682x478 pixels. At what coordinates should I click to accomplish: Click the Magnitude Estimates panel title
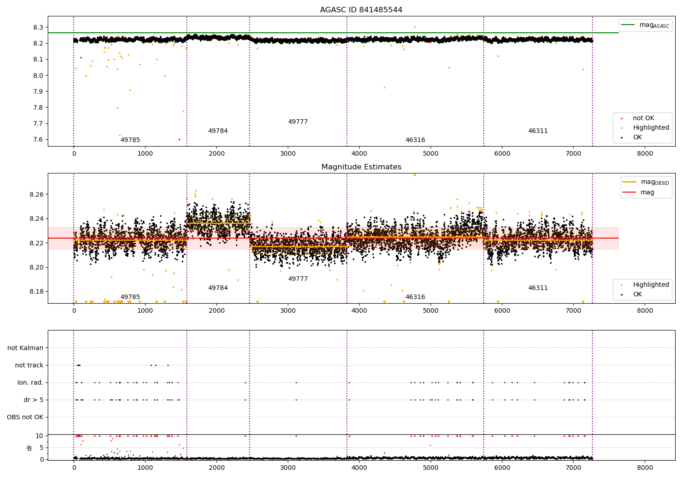pos(361,167)
